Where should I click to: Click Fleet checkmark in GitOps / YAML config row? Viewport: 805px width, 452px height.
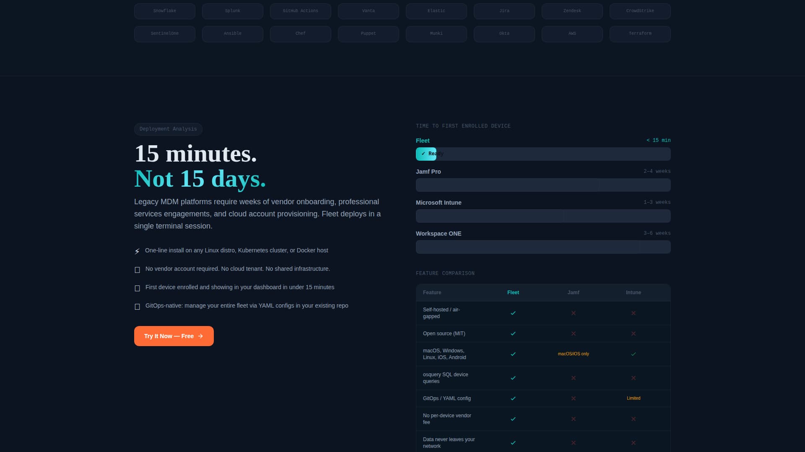pos(513,398)
